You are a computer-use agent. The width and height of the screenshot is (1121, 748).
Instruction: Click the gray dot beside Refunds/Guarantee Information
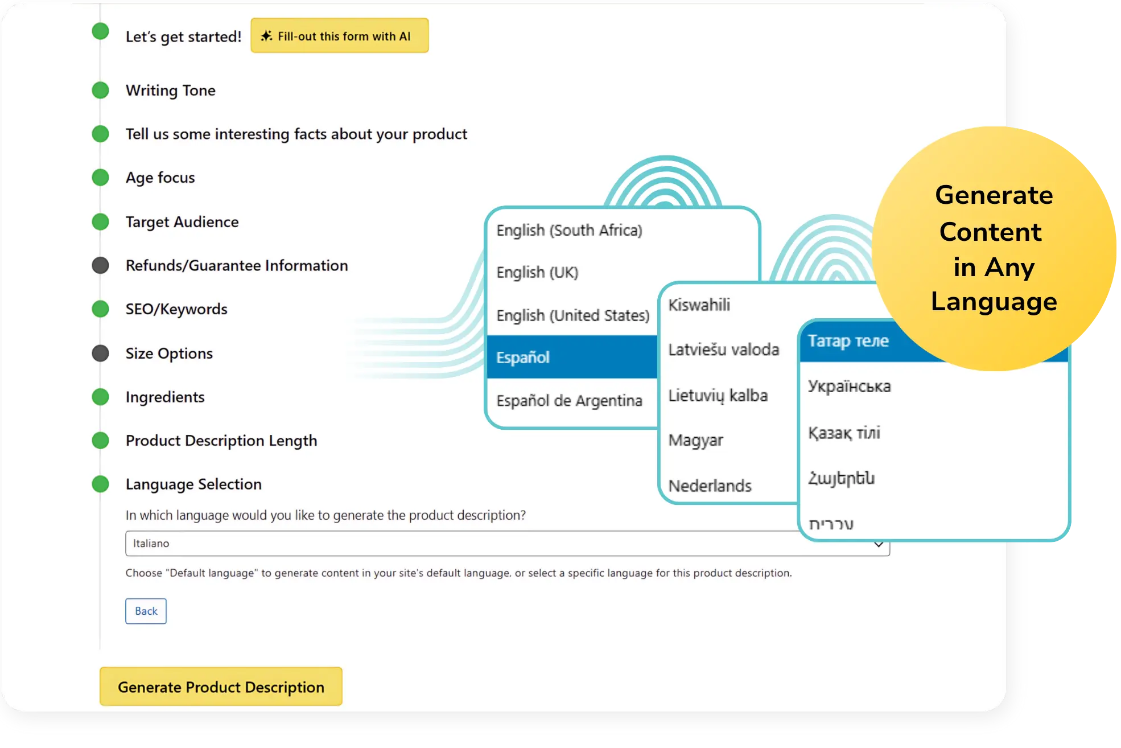101,265
